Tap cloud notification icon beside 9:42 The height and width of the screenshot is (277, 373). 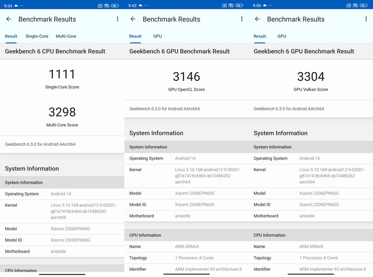141,5
